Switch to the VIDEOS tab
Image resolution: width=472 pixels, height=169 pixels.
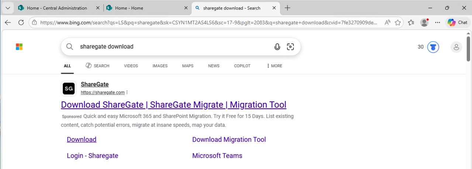pos(131,66)
